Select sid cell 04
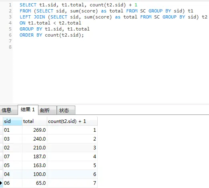 tap(12, 174)
